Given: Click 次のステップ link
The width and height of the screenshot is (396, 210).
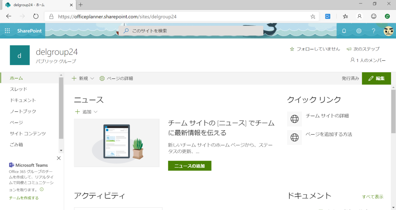Looking at the screenshot, I should [x=363, y=49].
